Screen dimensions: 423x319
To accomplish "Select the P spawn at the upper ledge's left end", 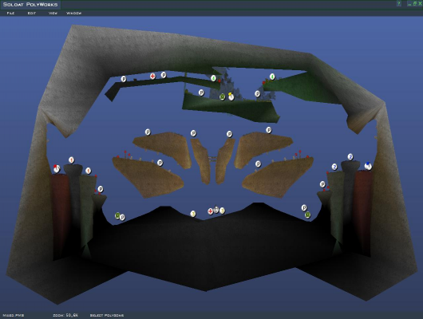I will [124, 79].
